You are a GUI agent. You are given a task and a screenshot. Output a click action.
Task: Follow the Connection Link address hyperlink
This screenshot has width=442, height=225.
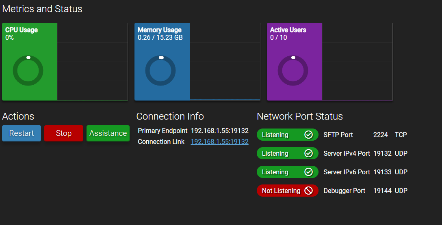(219, 141)
